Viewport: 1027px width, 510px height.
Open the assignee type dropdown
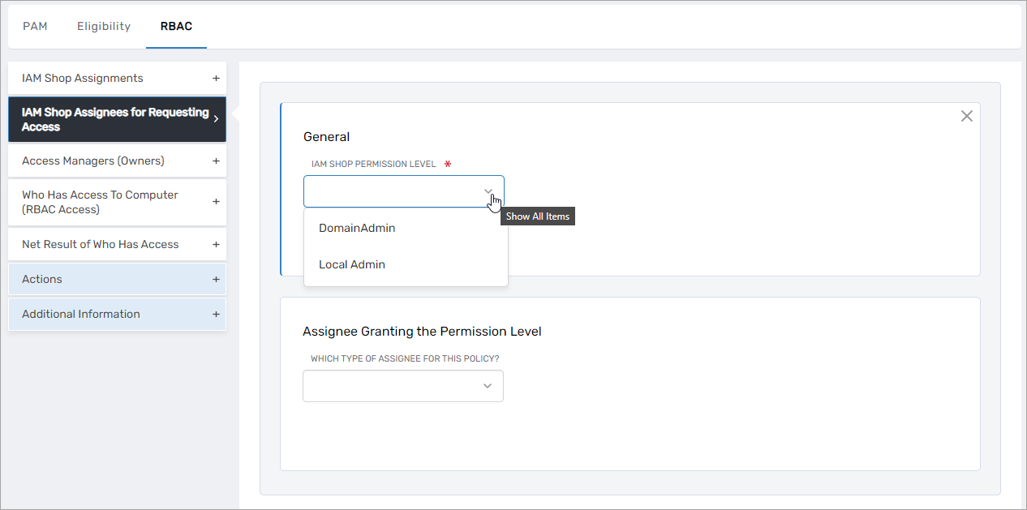[x=487, y=386]
